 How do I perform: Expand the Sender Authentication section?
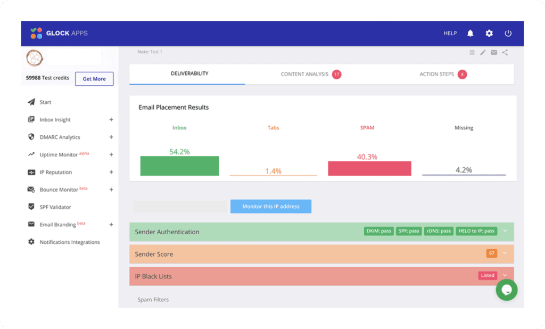[x=505, y=231]
